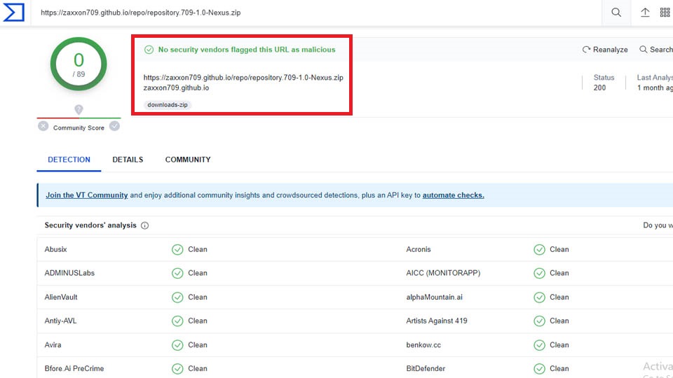The height and width of the screenshot is (378, 673).
Task: Click the downloads-zip tag
Action: [x=168, y=104]
